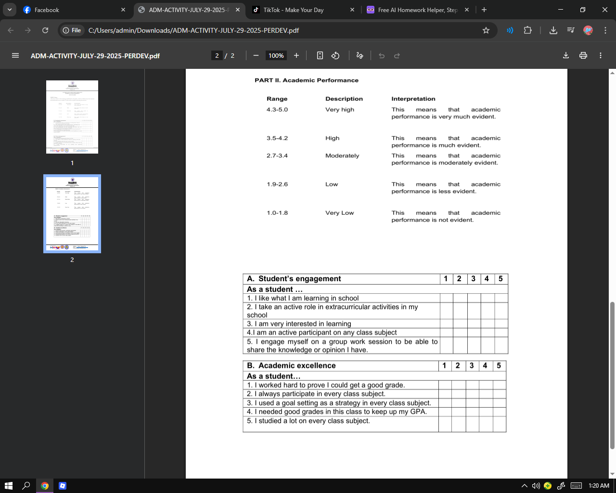Image resolution: width=616 pixels, height=493 pixels.
Task: Open Chrome's three-dot browser menu
Action: click(x=605, y=30)
